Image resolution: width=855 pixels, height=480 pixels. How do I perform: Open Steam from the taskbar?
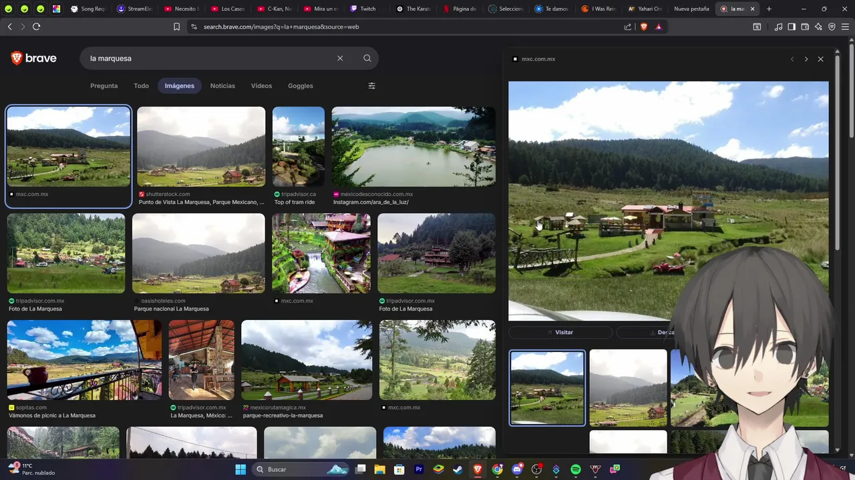458,469
